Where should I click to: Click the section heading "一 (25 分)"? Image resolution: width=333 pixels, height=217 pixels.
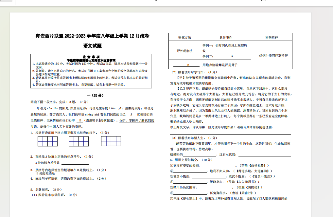tap(95, 95)
